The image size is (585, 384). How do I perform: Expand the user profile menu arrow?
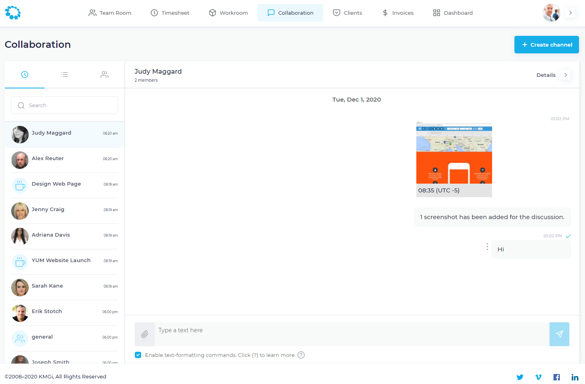570,13
